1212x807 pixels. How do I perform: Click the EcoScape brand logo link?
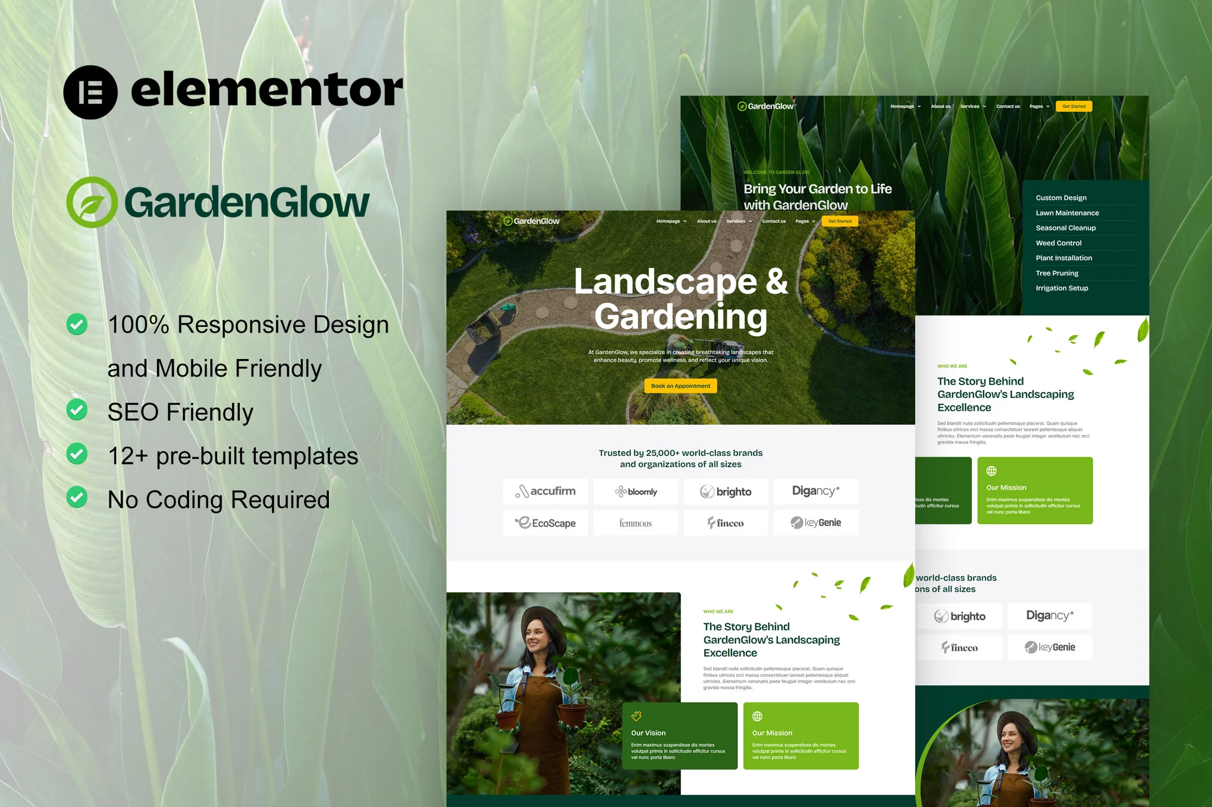(x=544, y=522)
